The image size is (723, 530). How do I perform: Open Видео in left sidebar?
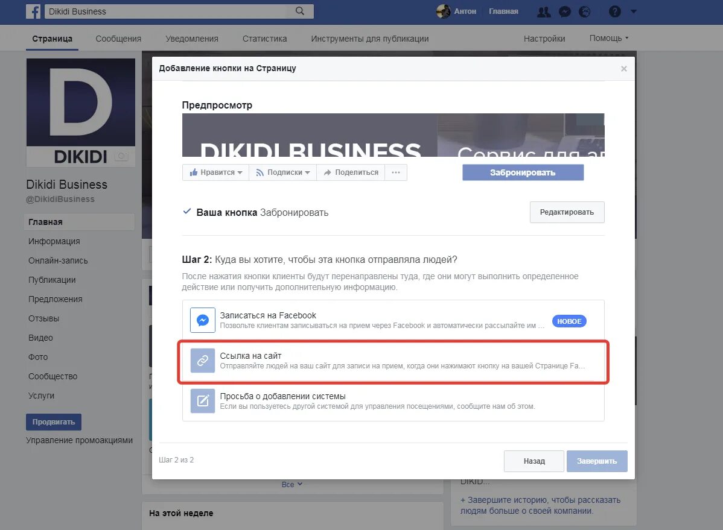(x=40, y=338)
